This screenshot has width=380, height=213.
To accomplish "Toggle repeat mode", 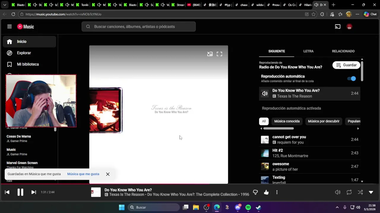I will click(x=349, y=192).
